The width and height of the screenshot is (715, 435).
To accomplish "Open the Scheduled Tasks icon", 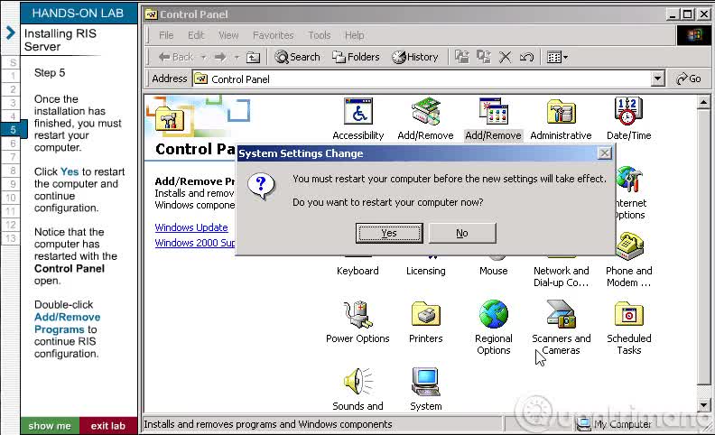I will (x=629, y=314).
